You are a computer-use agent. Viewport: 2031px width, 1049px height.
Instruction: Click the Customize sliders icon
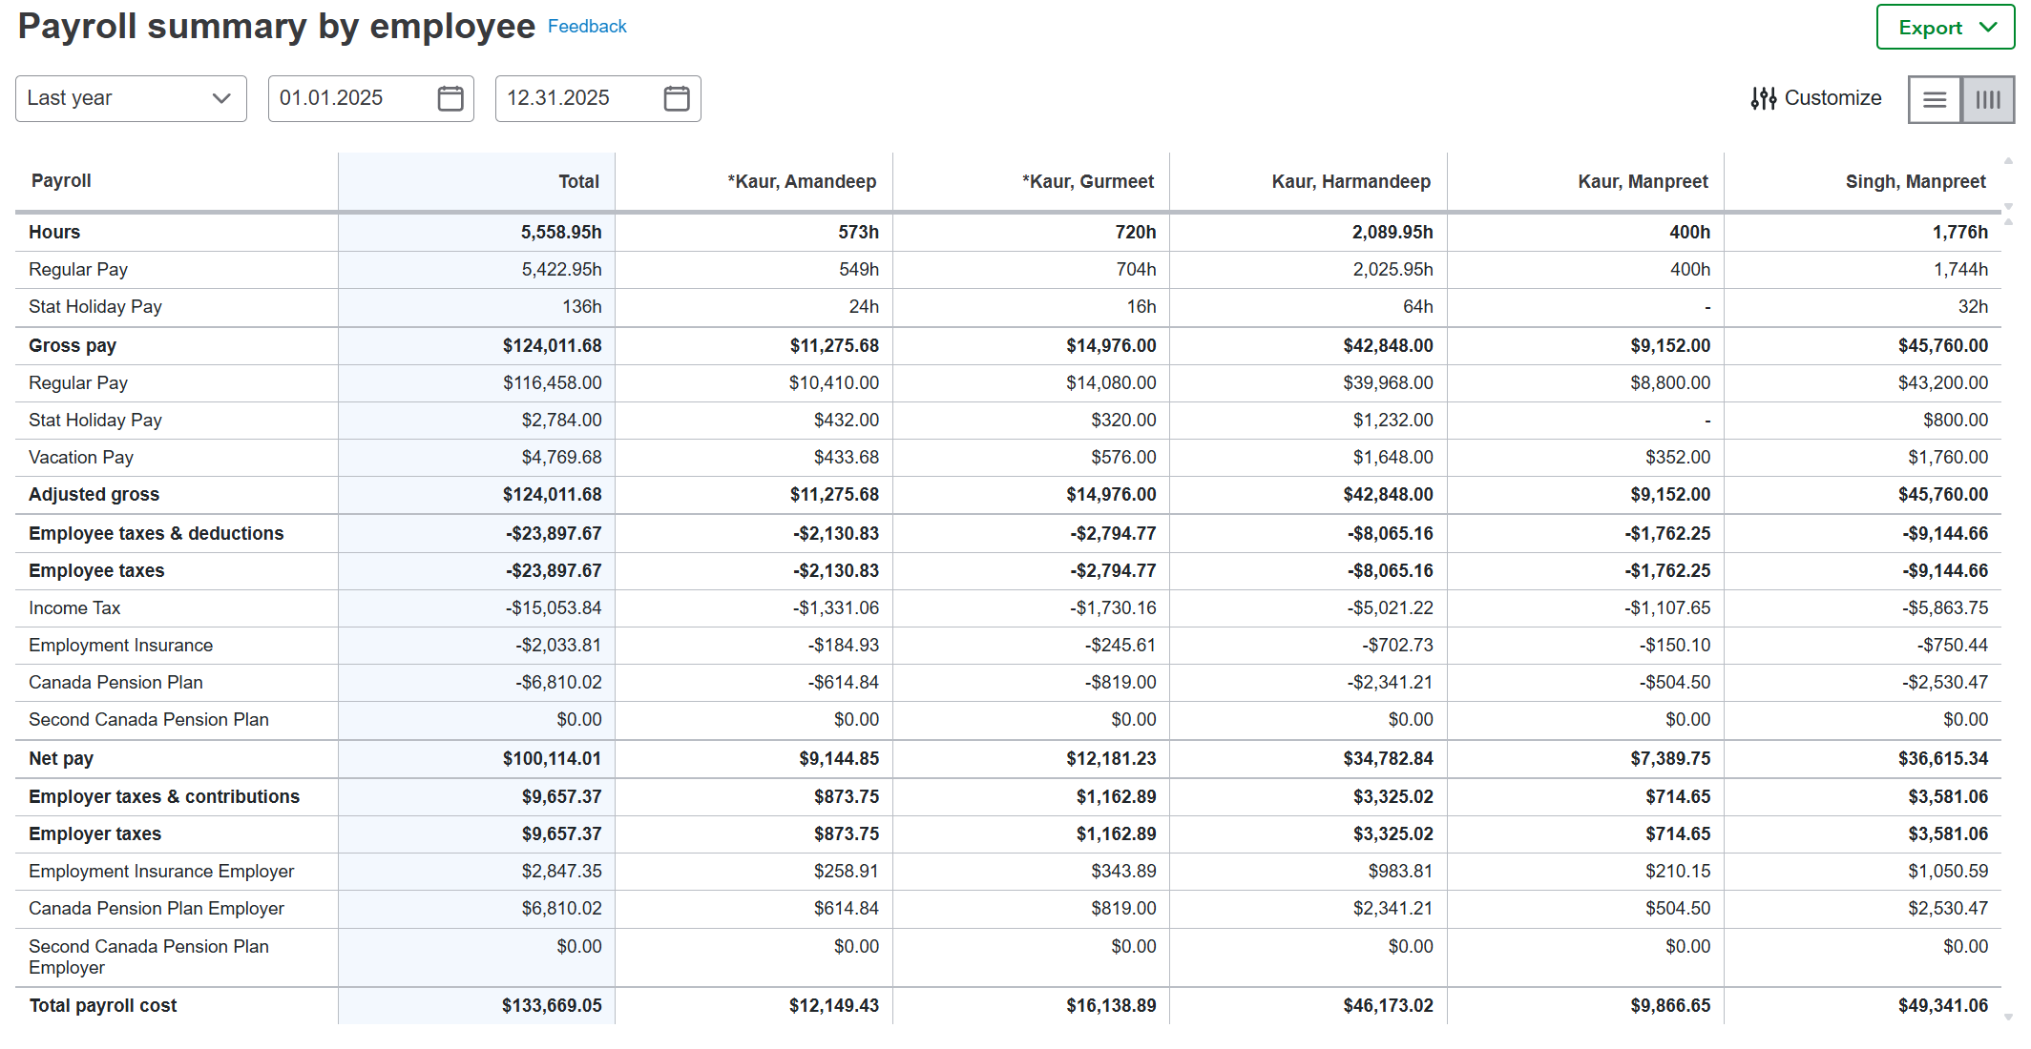tap(1763, 98)
